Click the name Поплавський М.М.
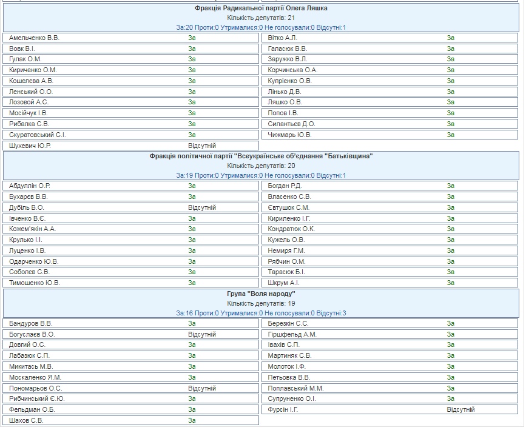Screen dimensions: 526x430 pyautogui.click(x=295, y=388)
